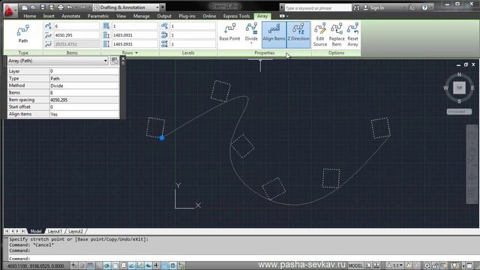Open the Drafting & Annotation workspace dropdown

tap(126, 7)
